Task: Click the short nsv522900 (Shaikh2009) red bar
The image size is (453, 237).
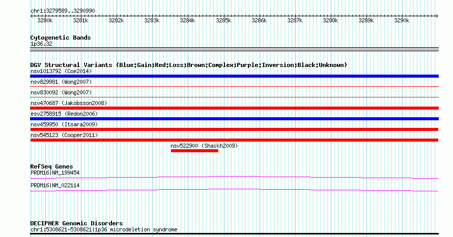Action: click(x=194, y=151)
